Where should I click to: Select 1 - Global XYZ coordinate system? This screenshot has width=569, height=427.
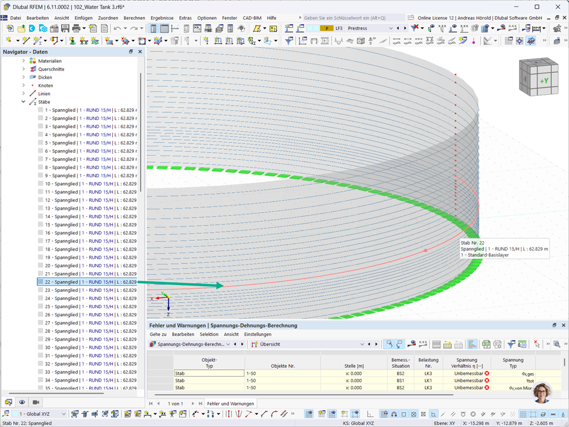coord(39,414)
